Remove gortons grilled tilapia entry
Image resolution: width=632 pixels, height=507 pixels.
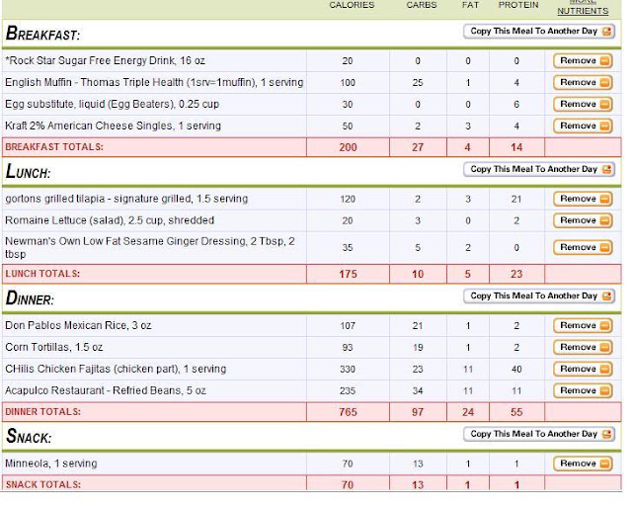pyautogui.click(x=583, y=199)
